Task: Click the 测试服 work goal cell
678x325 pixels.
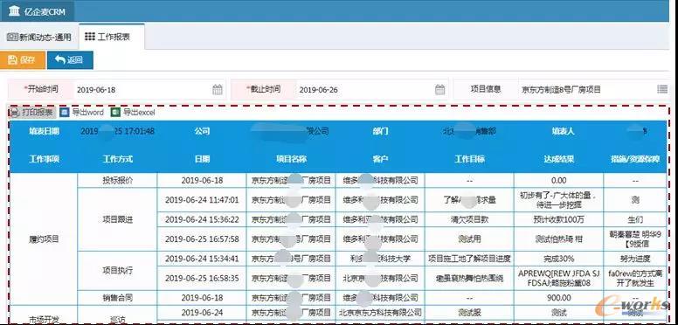Action: point(469,312)
